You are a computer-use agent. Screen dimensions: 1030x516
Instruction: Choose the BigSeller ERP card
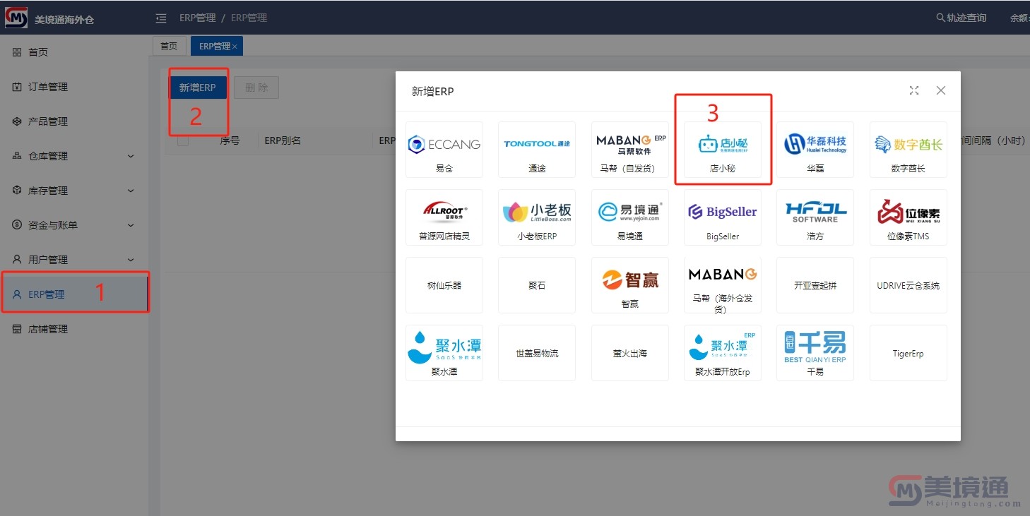coord(723,217)
